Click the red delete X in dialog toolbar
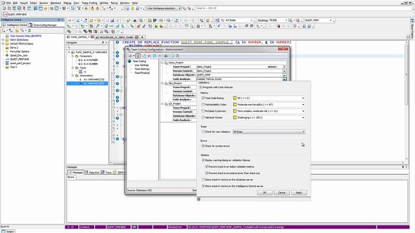Viewport: 415px width, 233px height. [x=149, y=56]
